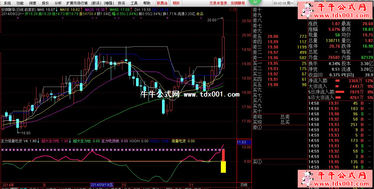Click the 食品 sector label in info line
The height and width of the screenshot is (189, 374).
[200, 14]
